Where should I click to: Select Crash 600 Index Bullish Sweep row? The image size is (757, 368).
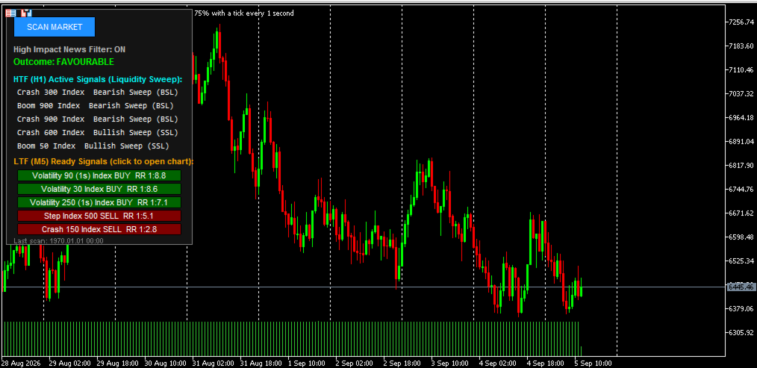pos(98,132)
